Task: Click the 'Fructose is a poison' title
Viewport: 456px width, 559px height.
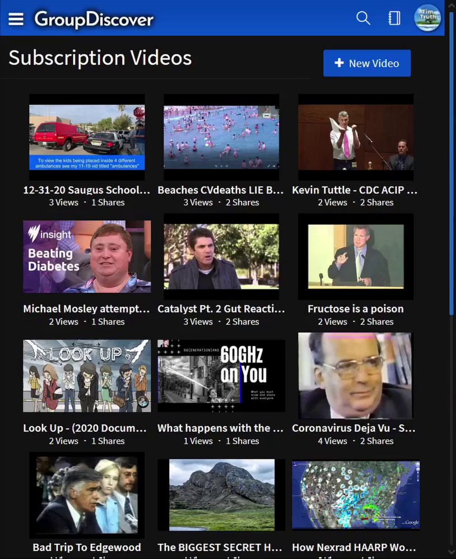Action: (x=356, y=309)
